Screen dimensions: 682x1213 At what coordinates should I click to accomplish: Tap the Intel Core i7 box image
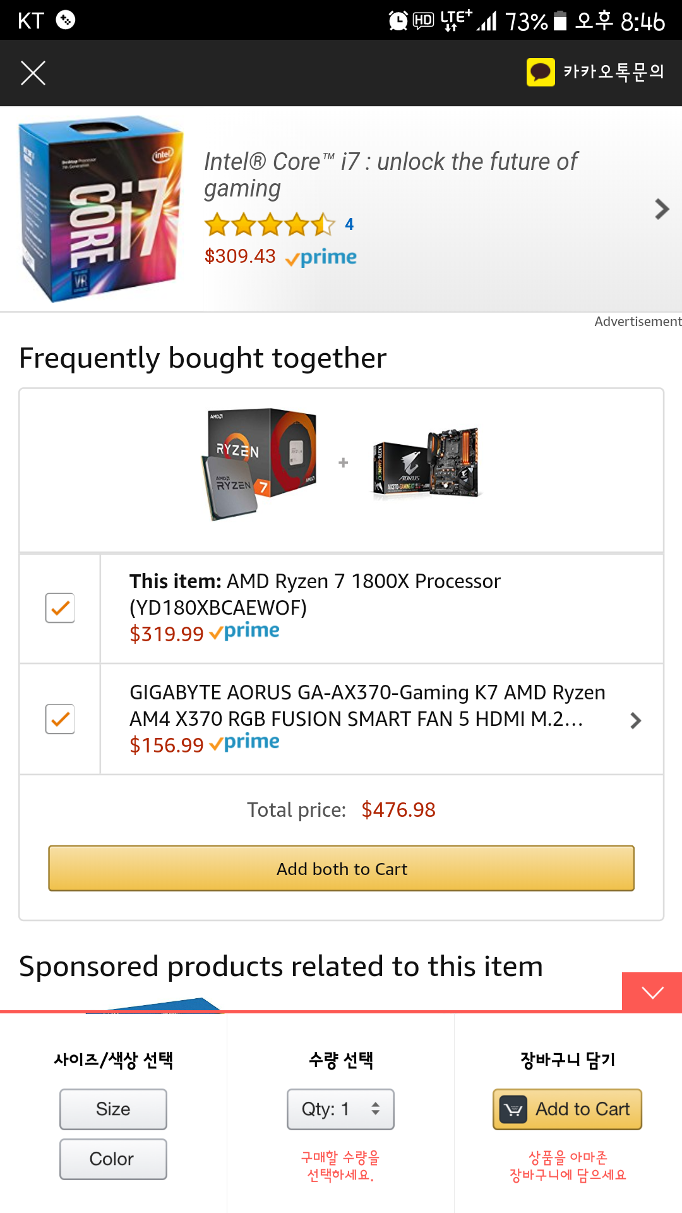tap(101, 208)
